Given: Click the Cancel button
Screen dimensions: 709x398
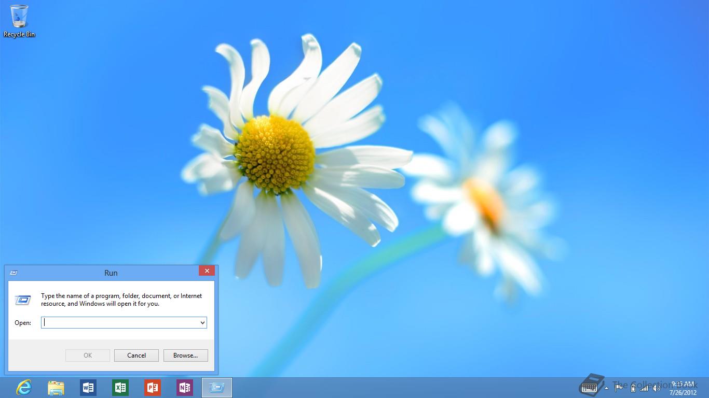Looking at the screenshot, I should tap(137, 356).
